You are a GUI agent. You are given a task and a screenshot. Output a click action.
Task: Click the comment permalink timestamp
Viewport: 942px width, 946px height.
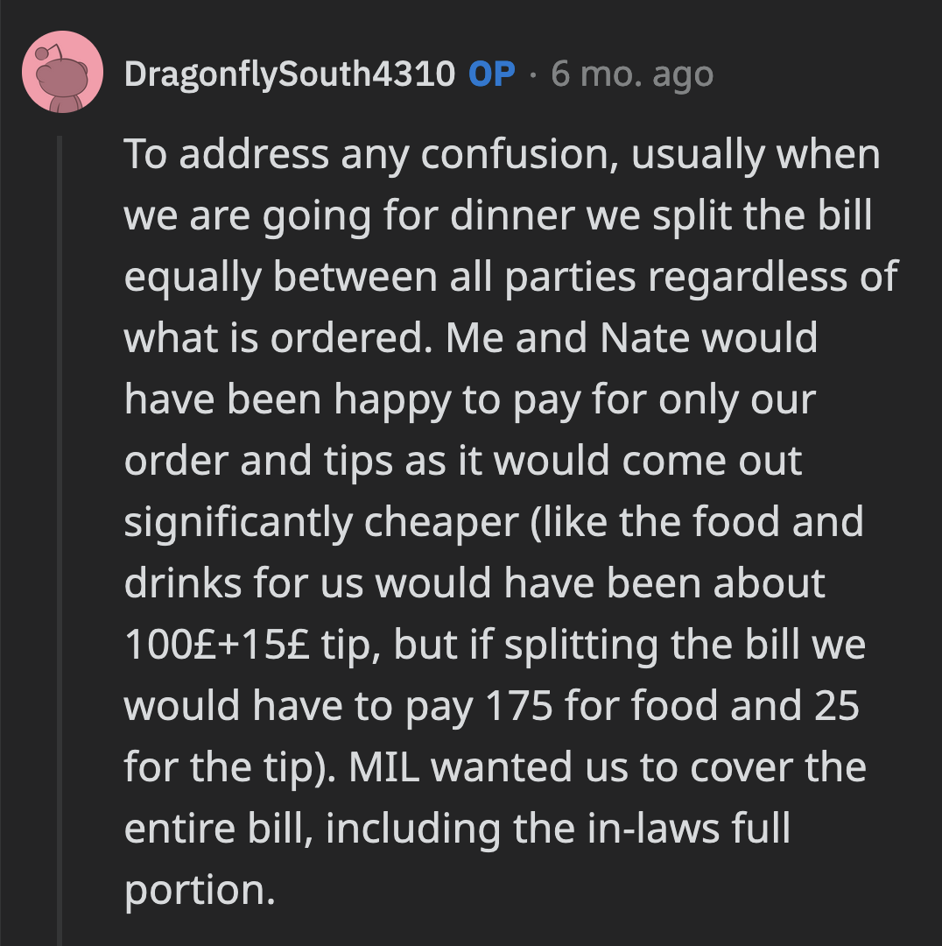[629, 75]
